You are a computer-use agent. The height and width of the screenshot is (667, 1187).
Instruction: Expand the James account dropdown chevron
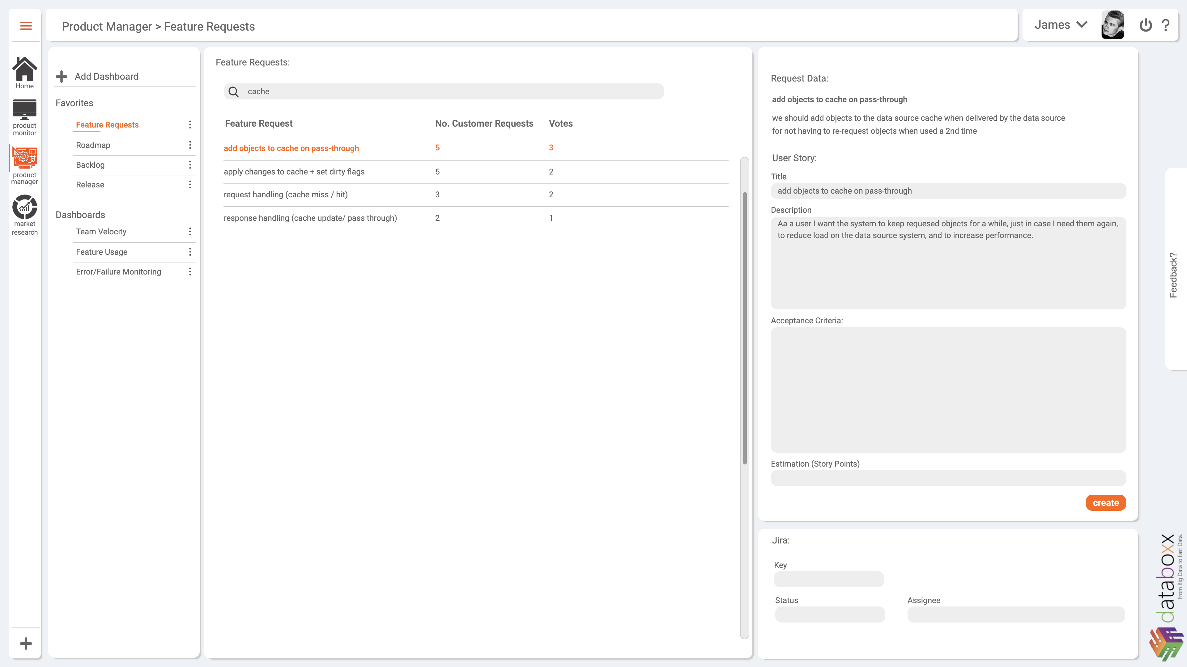pos(1082,25)
